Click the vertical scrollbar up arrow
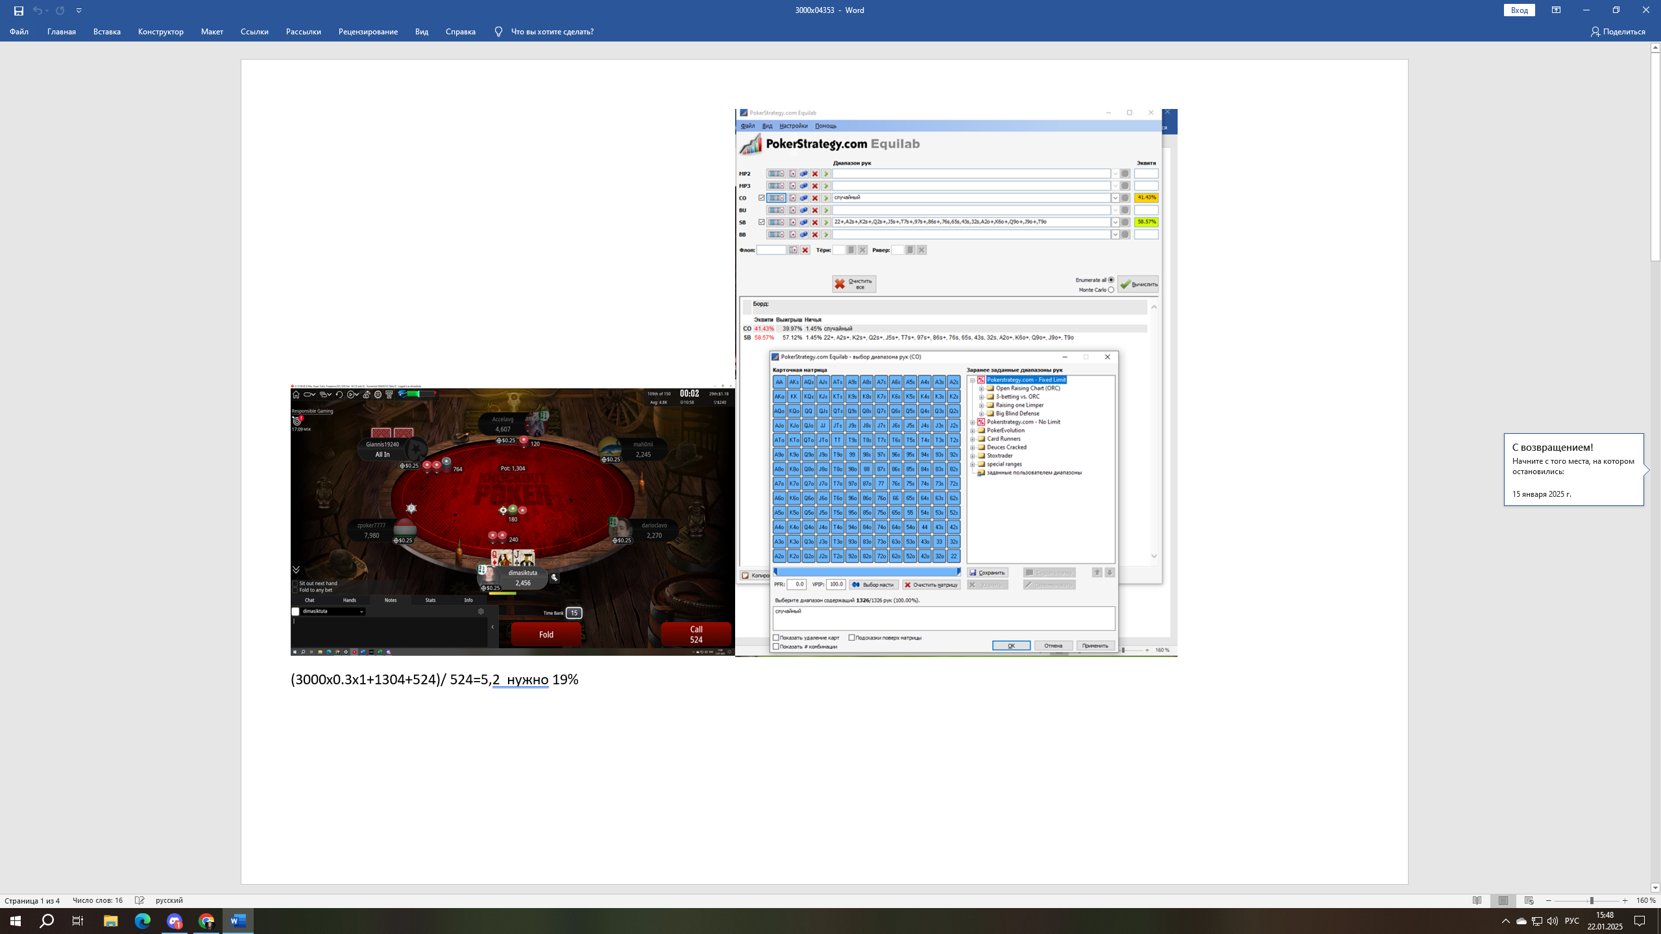The height and width of the screenshot is (934, 1661). pos(1655,47)
